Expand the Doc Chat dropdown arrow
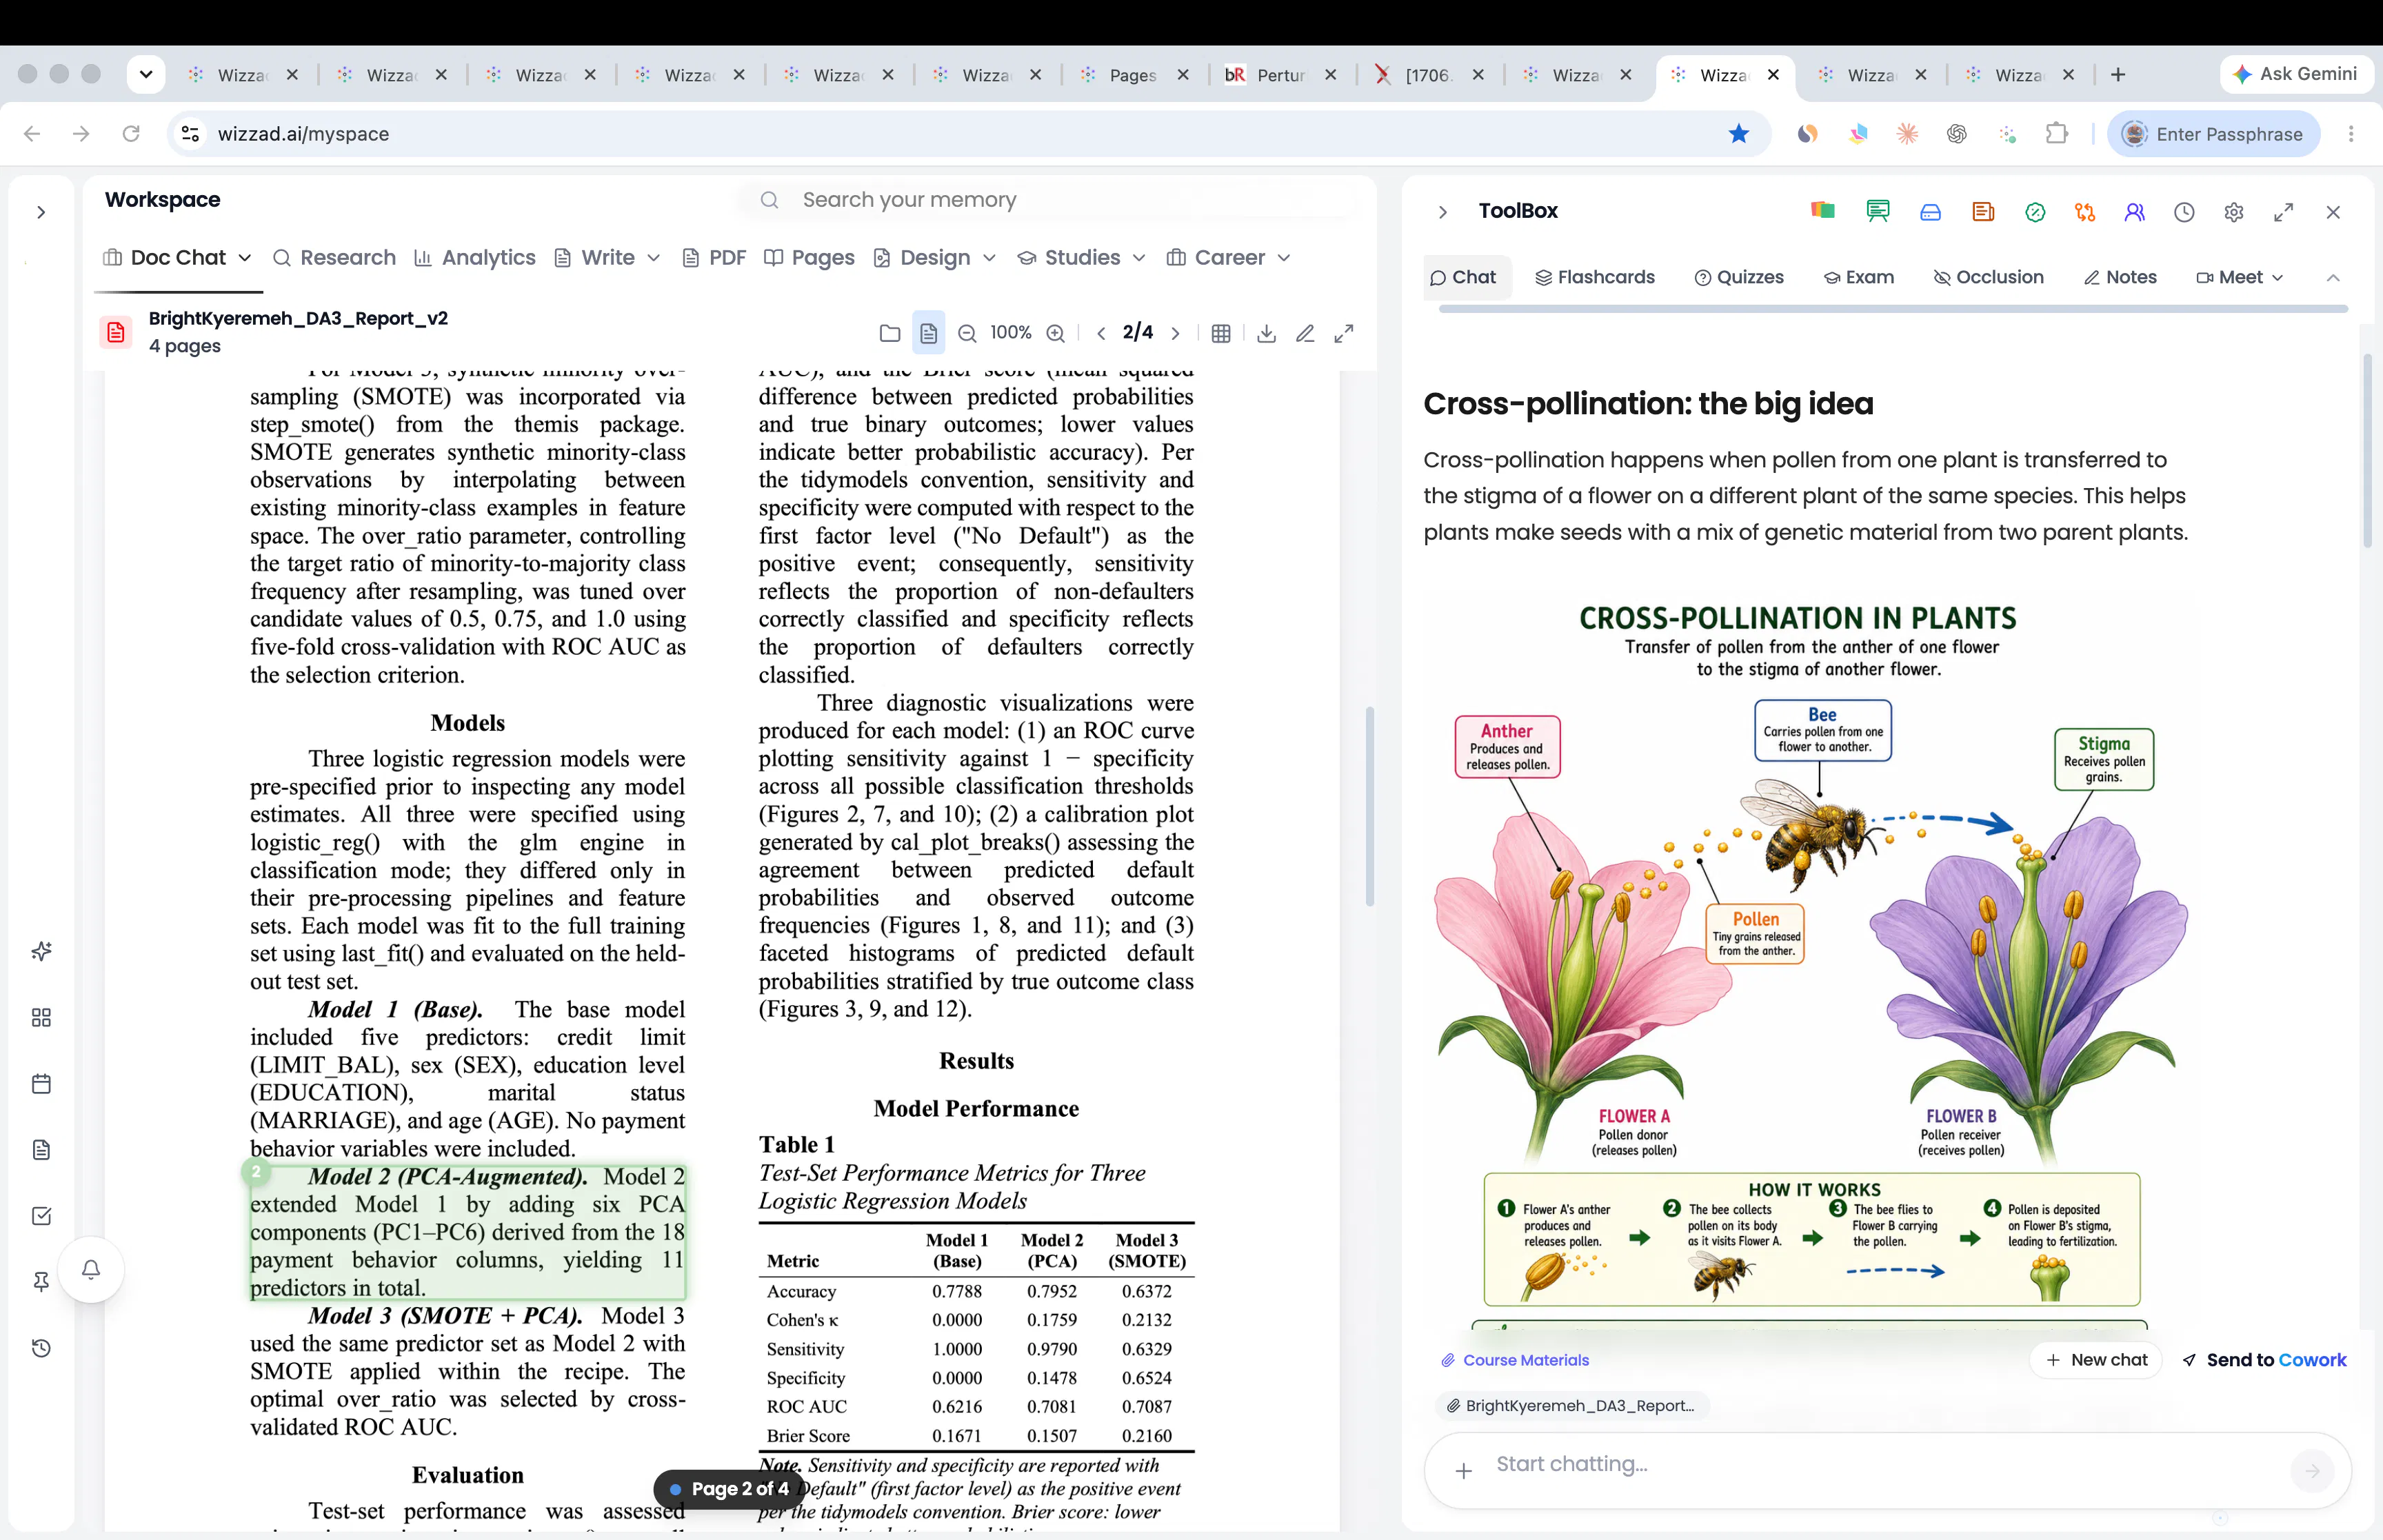This screenshot has width=2383, height=1540. pyautogui.click(x=244, y=258)
